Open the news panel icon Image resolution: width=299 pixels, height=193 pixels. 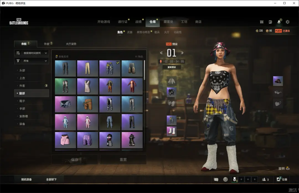click(270, 22)
